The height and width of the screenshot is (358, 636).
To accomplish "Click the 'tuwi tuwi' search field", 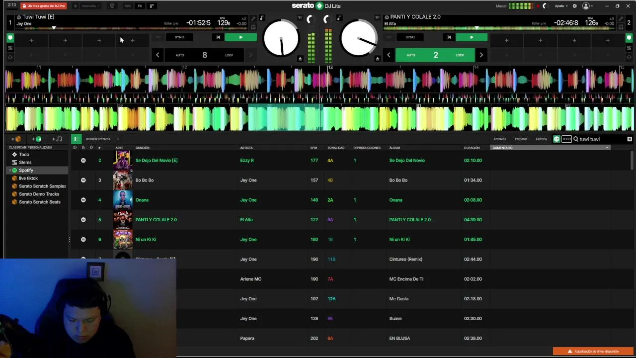I will click(601, 139).
